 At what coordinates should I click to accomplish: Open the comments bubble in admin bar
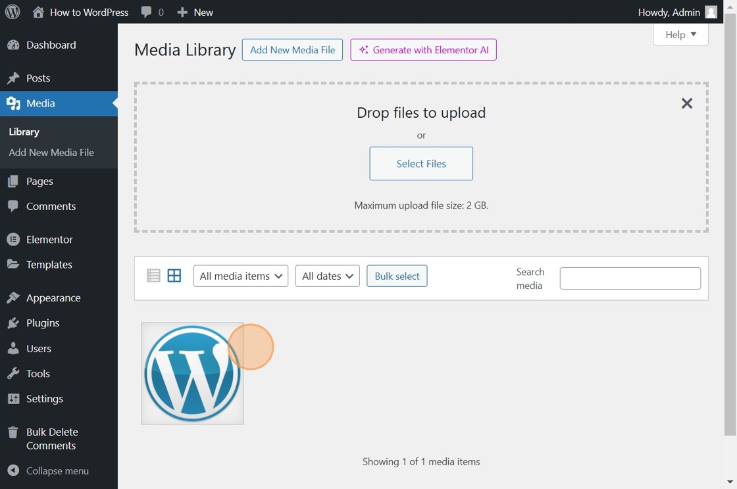point(146,13)
